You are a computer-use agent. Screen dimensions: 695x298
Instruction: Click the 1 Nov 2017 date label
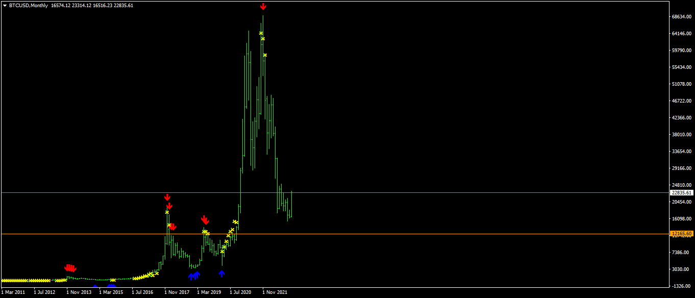coord(177,293)
